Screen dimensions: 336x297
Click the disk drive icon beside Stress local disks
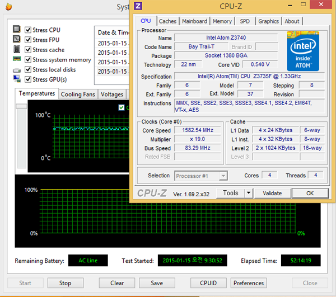point(17,70)
